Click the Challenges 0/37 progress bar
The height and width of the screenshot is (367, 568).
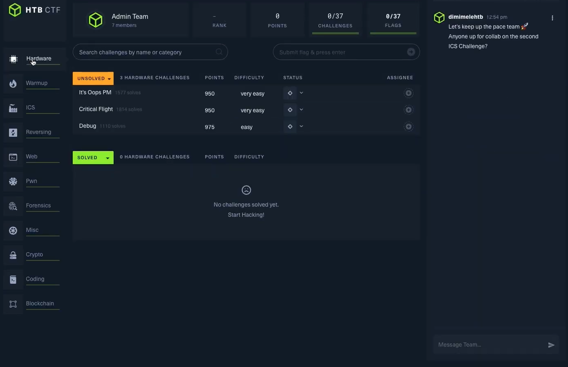[x=335, y=33]
